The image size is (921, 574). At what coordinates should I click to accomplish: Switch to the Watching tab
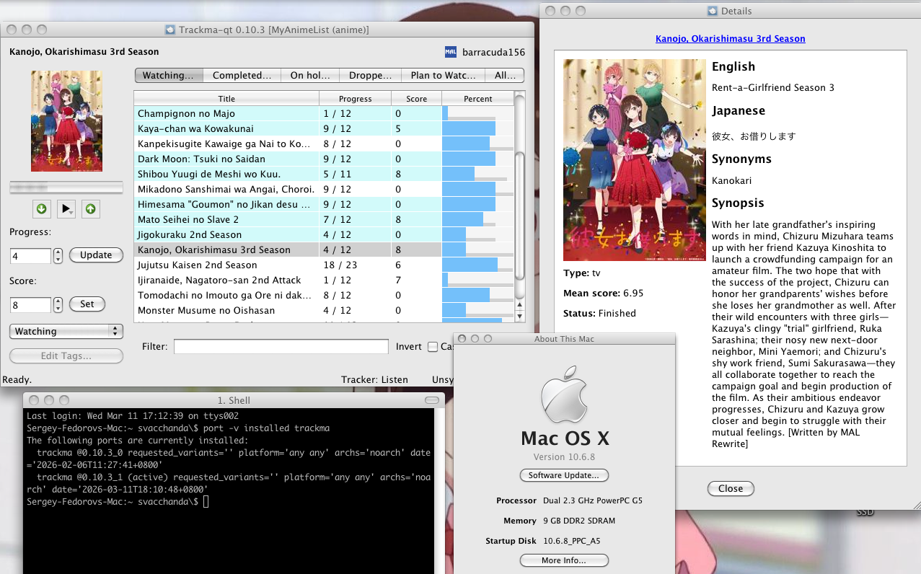[169, 75]
